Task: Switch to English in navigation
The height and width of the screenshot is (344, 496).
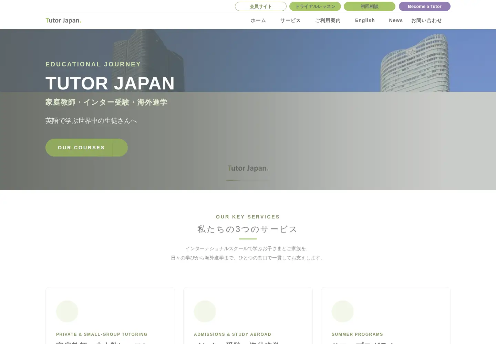Action: (x=365, y=21)
